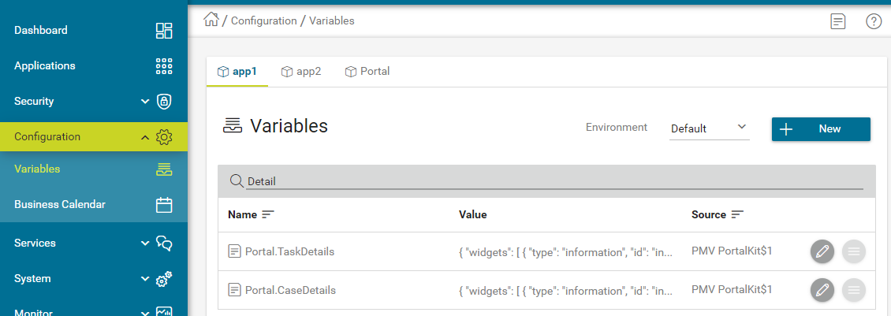This screenshot has height=316, width=891.
Task: Edit the Portal.TaskDetails variable with pencil icon
Action: pos(822,251)
